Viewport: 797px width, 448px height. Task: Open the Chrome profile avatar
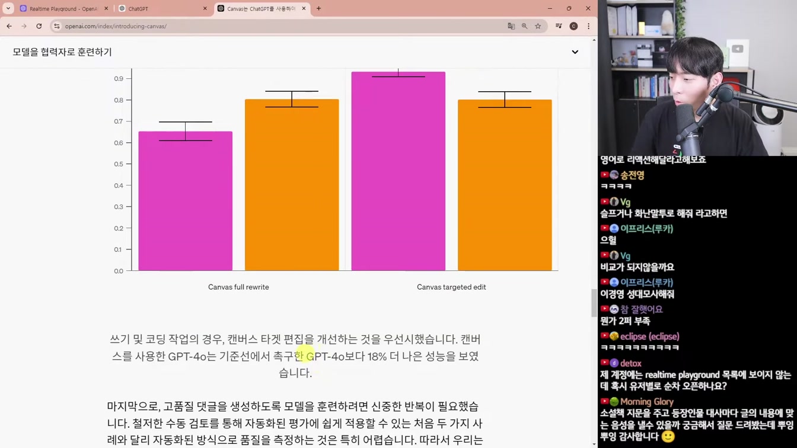point(573,26)
